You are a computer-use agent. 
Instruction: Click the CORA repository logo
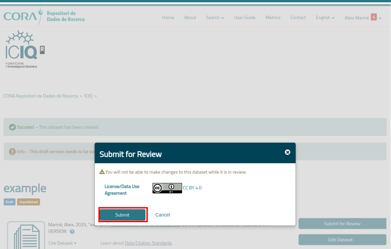tap(44, 16)
